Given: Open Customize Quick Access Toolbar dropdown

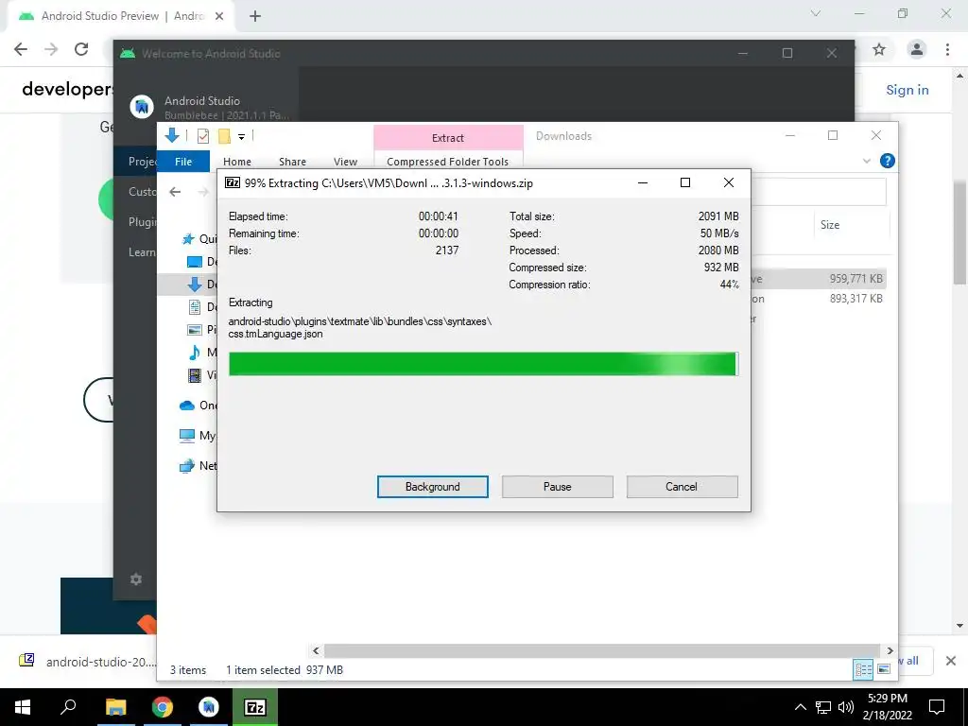Looking at the screenshot, I should tap(241, 136).
